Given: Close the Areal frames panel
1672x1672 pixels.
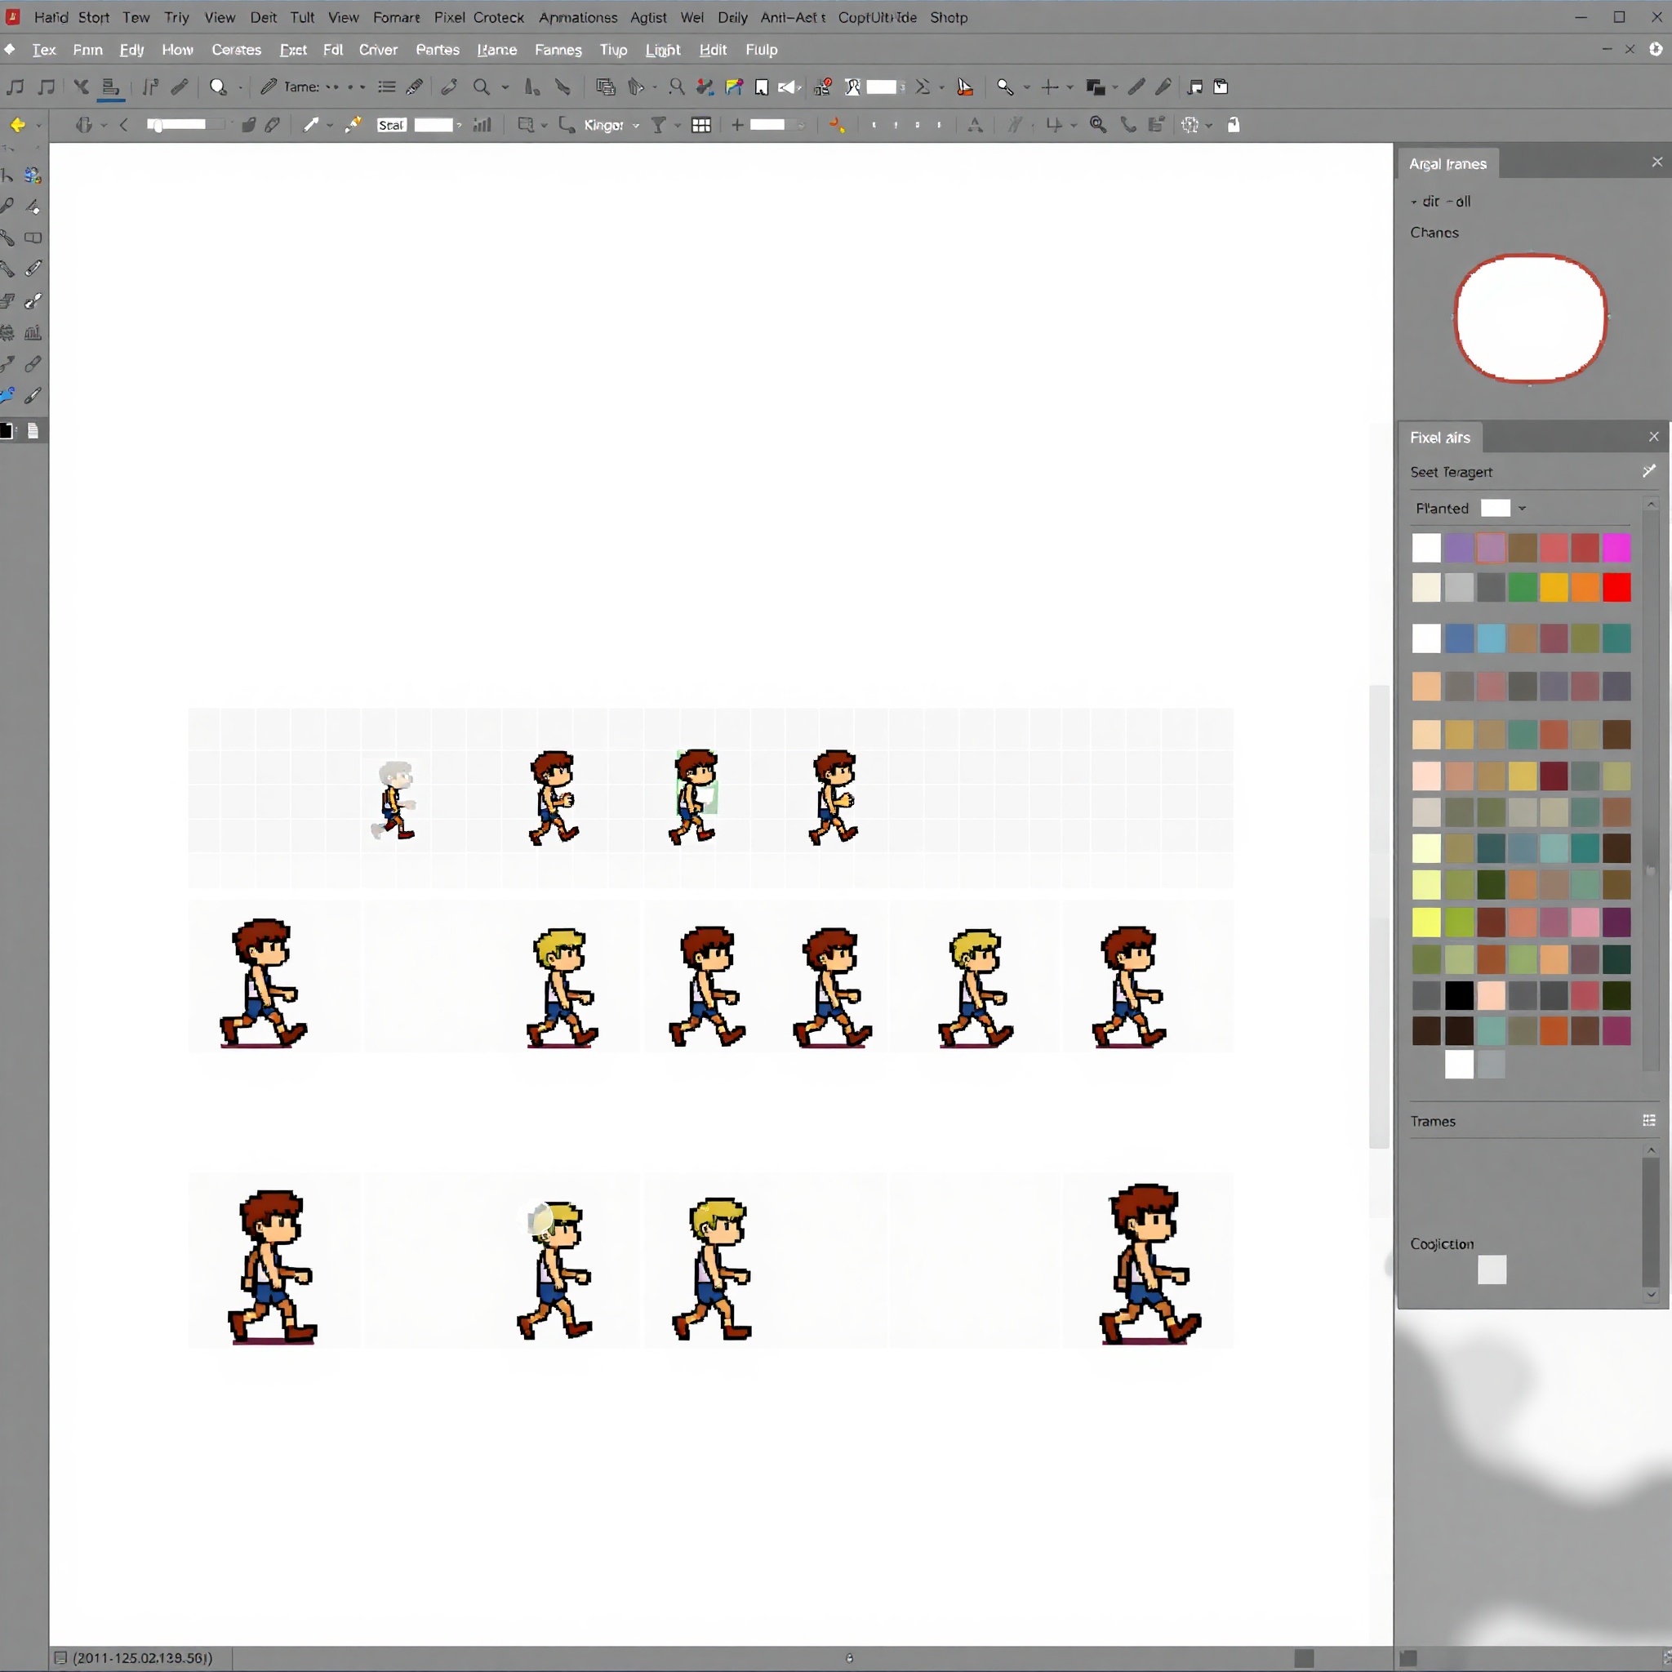Looking at the screenshot, I should tap(1656, 162).
